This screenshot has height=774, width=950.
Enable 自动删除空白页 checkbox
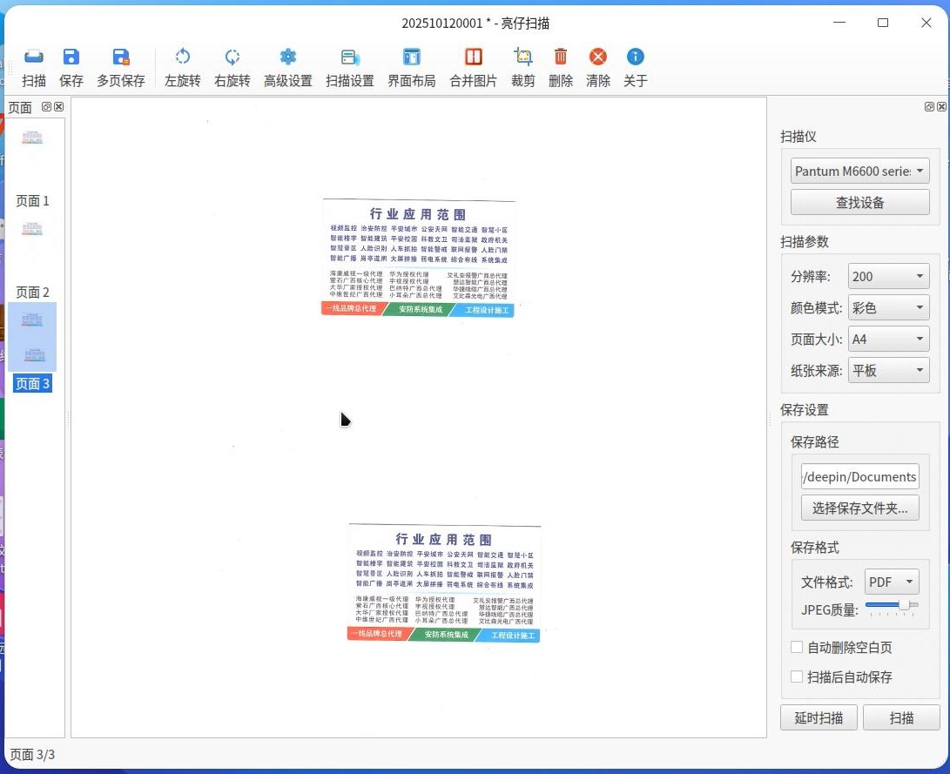click(x=797, y=648)
